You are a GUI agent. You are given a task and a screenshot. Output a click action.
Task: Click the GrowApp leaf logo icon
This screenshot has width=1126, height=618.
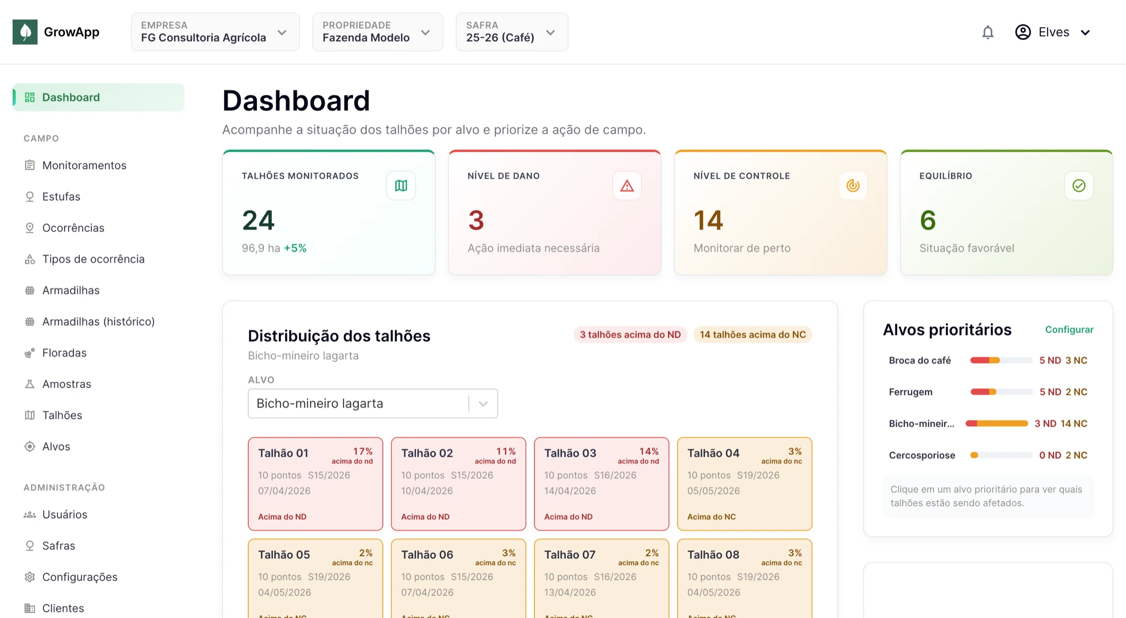[25, 32]
